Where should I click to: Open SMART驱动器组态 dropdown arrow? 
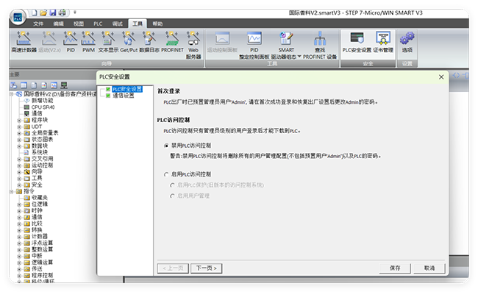tap(299, 57)
